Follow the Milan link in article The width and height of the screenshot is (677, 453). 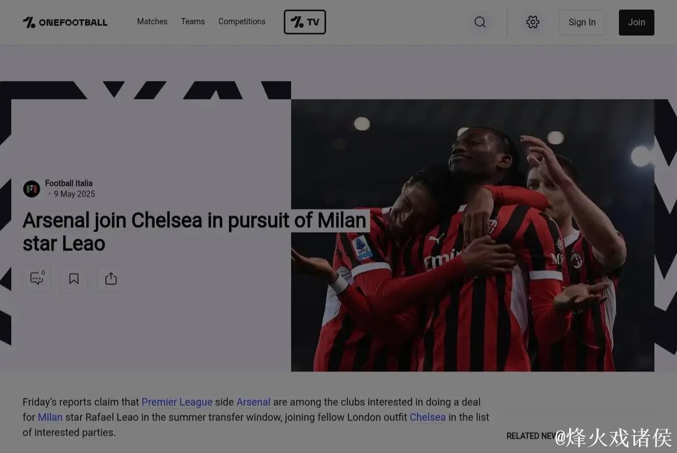50,417
